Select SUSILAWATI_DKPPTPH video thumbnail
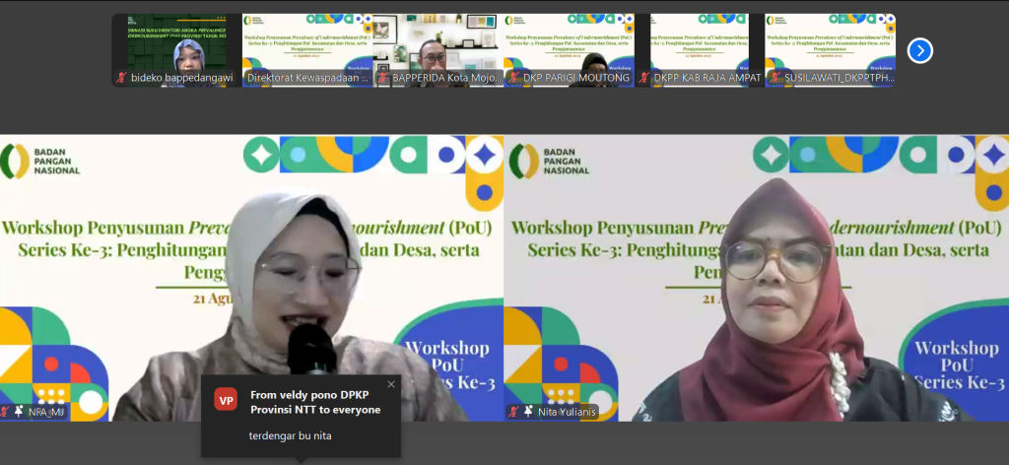 tap(830, 50)
